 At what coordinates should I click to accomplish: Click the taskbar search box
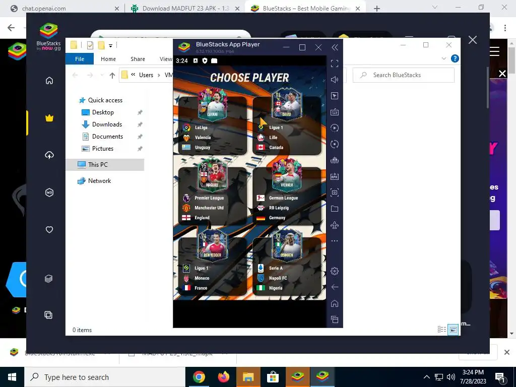tap(105, 377)
